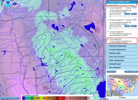
Task: Click the Clear All Overlays button
Action: (131, 71)
